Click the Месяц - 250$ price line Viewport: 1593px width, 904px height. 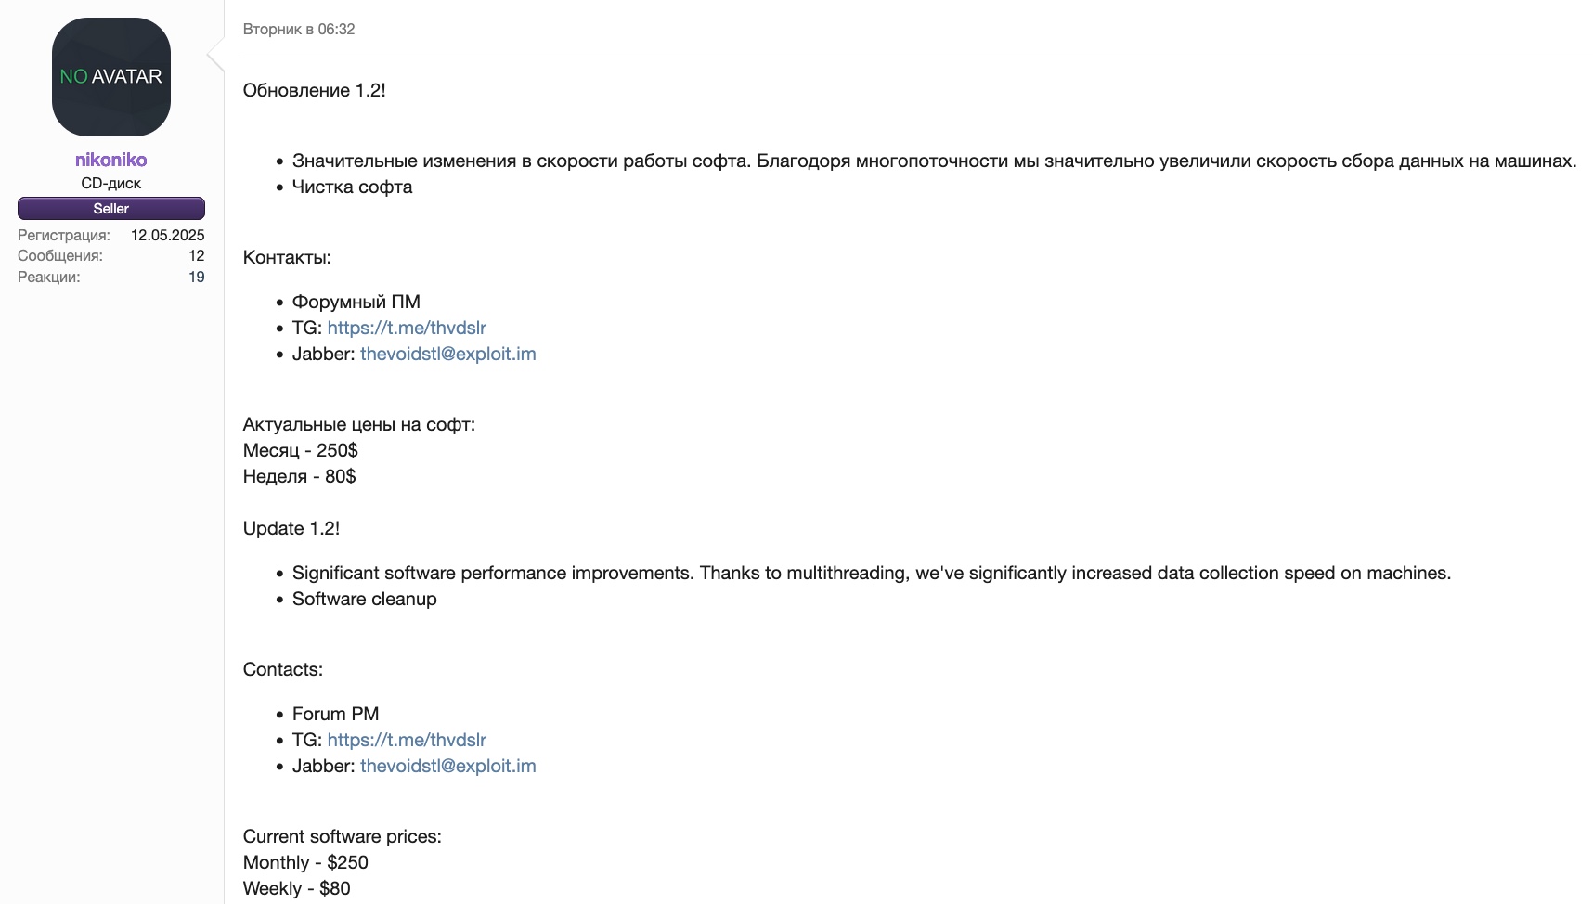pos(300,450)
